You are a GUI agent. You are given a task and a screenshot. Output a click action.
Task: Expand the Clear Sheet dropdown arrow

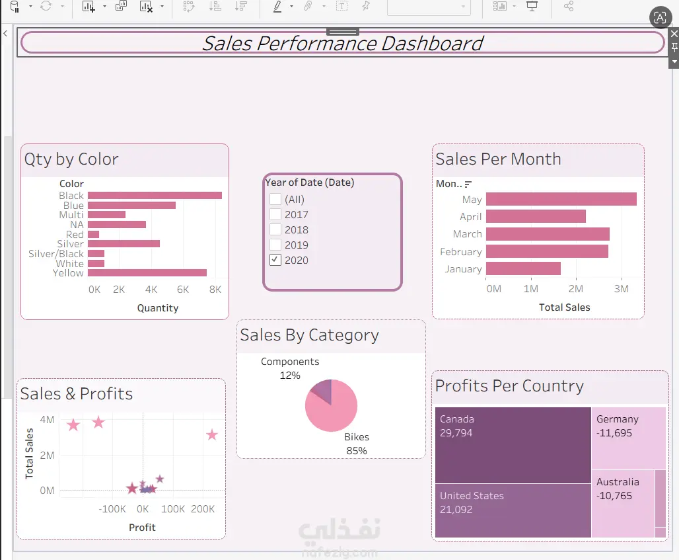(162, 7)
